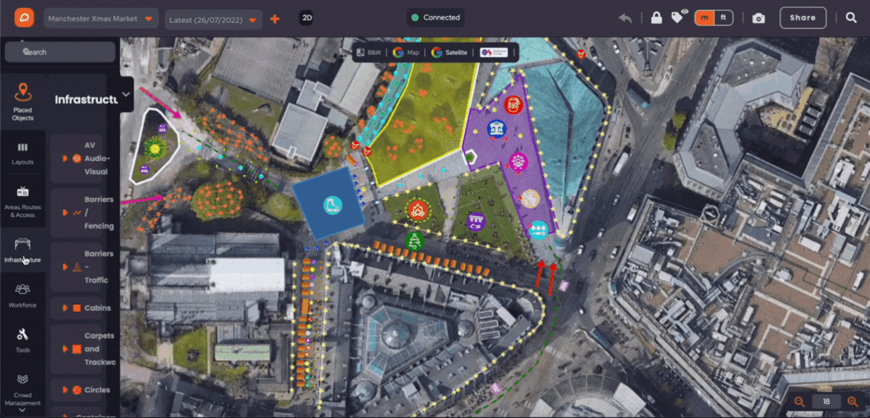
Task: Select the B&W map style
Action: [x=368, y=52]
